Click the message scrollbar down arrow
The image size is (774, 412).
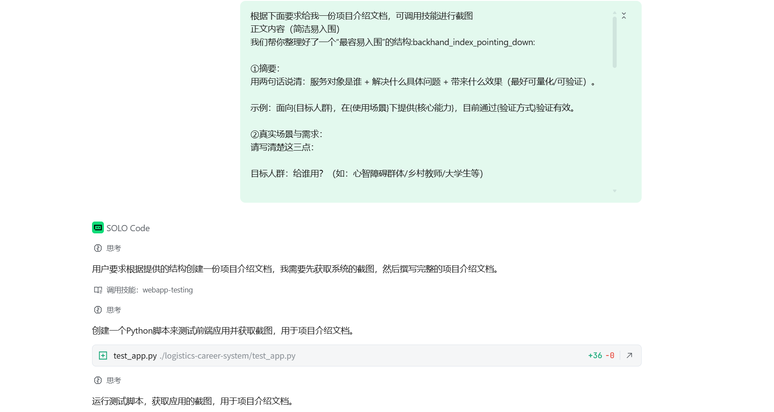point(614,191)
